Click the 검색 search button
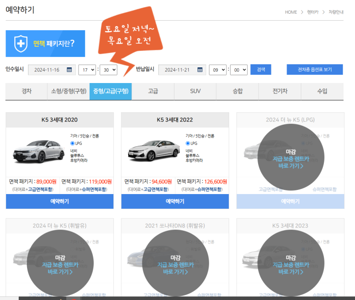 coord(261,69)
